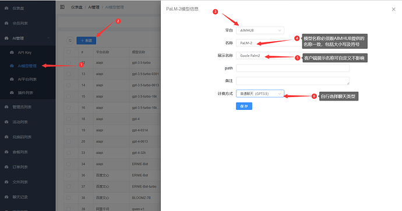Open 管理员列表 in the sidebar

click(22, 107)
